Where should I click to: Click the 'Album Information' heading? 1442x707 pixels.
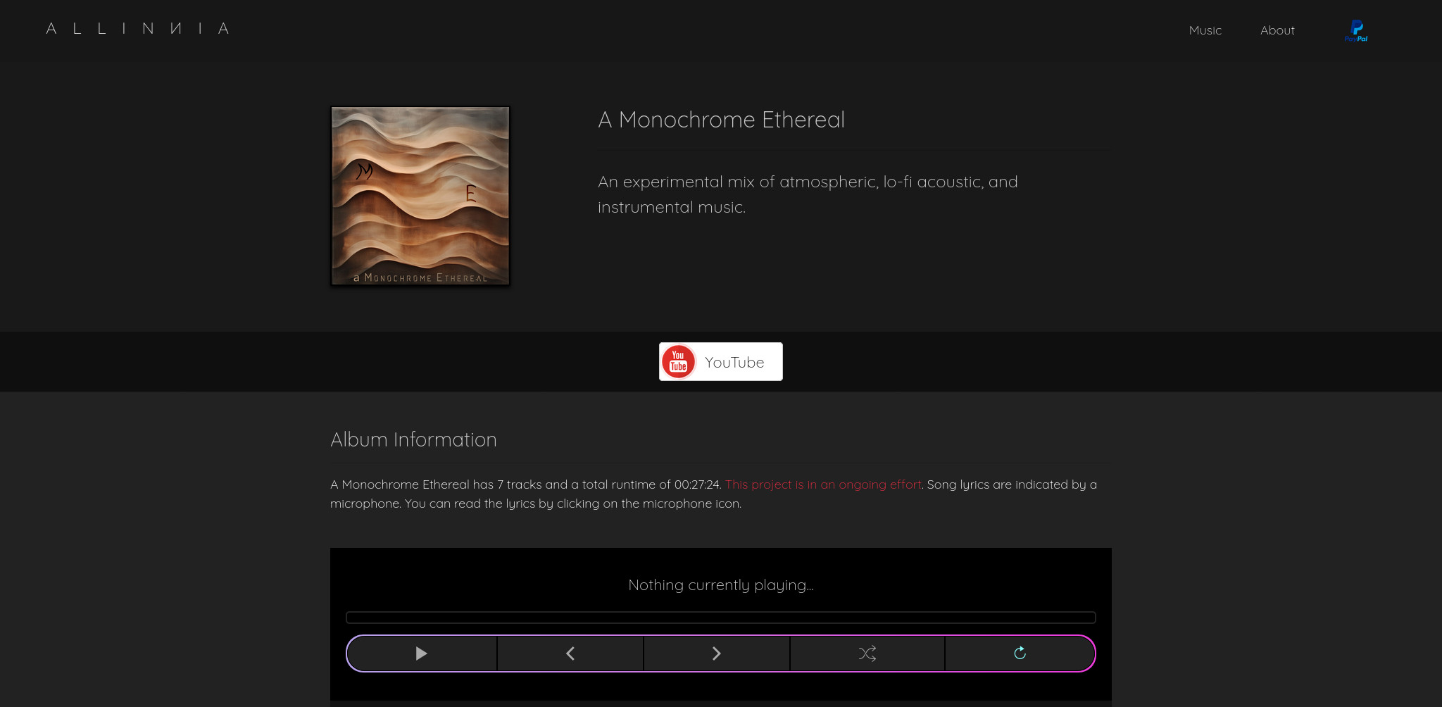coord(413,439)
